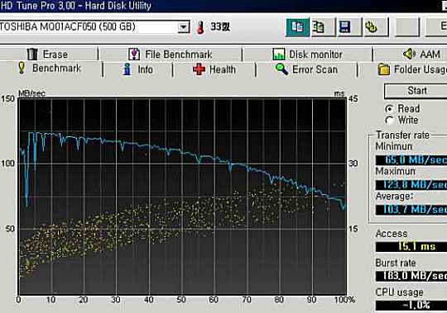Open the Disk monitor tab
The image size is (447, 313).
click(x=307, y=54)
